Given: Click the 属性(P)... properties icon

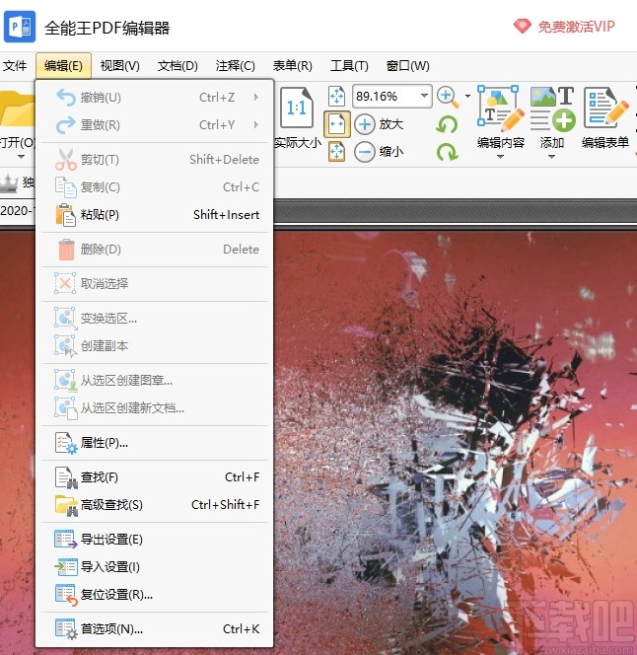Looking at the screenshot, I should click(66, 443).
